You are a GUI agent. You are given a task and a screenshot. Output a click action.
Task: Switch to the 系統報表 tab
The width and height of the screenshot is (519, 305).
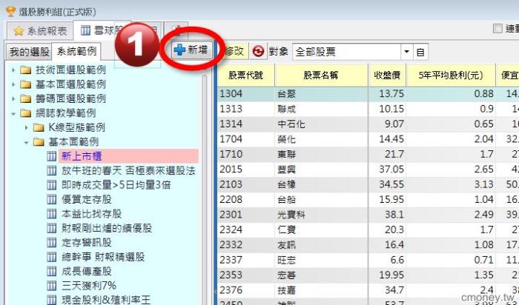click(x=40, y=31)
